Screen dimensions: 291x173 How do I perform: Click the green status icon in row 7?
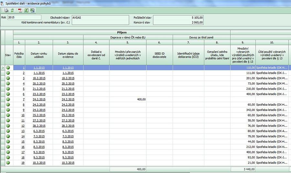(x=8, y=99)
